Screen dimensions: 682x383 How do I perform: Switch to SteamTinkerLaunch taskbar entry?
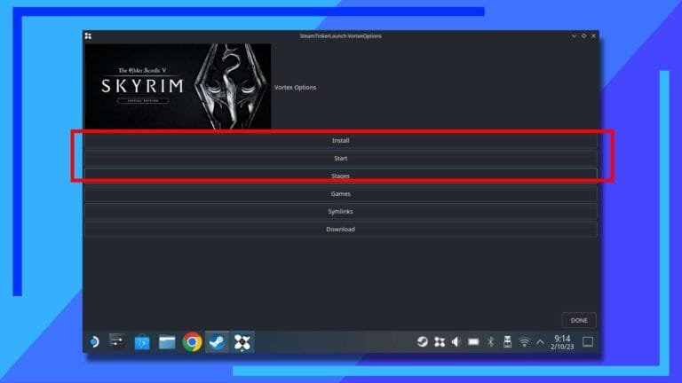[242, 342]
